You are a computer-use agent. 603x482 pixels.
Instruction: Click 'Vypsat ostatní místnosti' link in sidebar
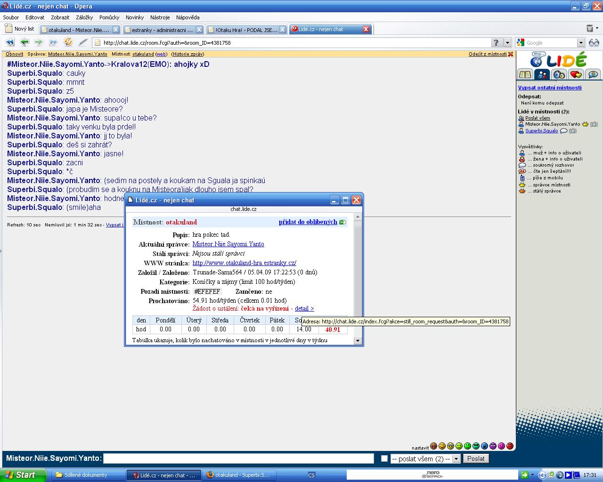(x=550, y=88)
